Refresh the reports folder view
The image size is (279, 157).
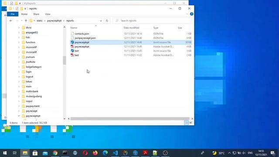(107, 20)
